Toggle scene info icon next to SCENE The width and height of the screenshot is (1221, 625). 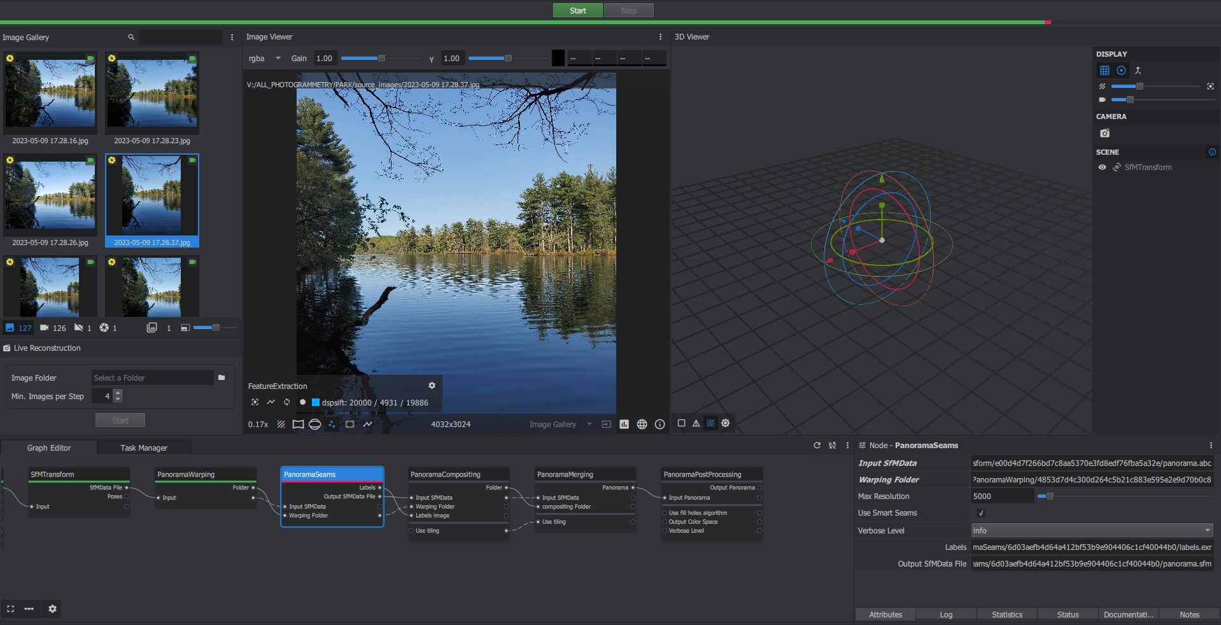(1212, 152)
